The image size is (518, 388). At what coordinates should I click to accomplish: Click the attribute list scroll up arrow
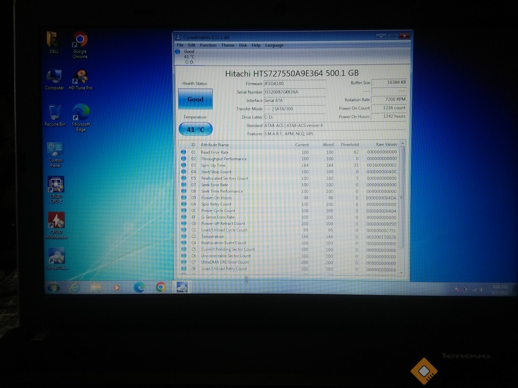[x=402, y=143]
